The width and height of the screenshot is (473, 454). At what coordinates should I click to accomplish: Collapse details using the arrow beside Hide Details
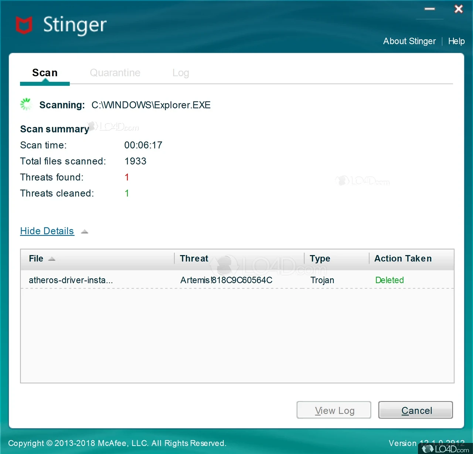(85, 231)
